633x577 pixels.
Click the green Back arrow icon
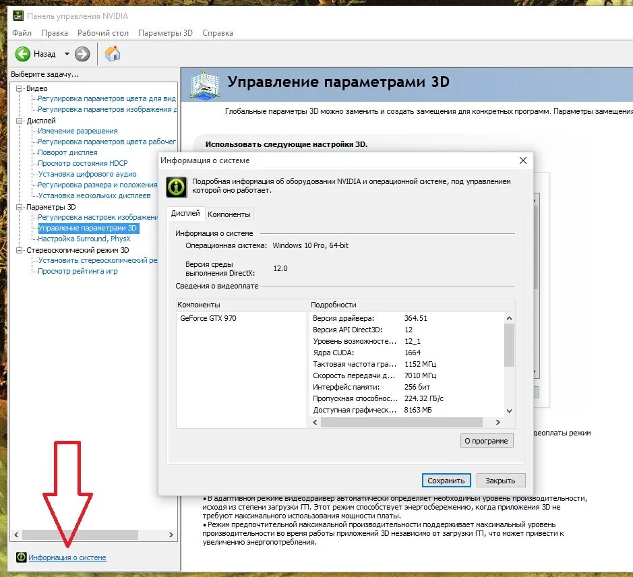[23, 54]
